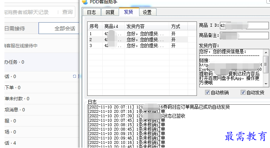The height and width of the screenshot is (148, 270).
Task: Open the 下单 · 0 list item
Action: point(42,88)
